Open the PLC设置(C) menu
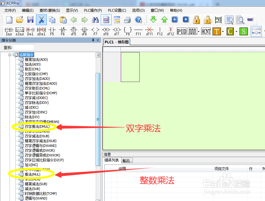Screen dimensions: 265x201 117,10
